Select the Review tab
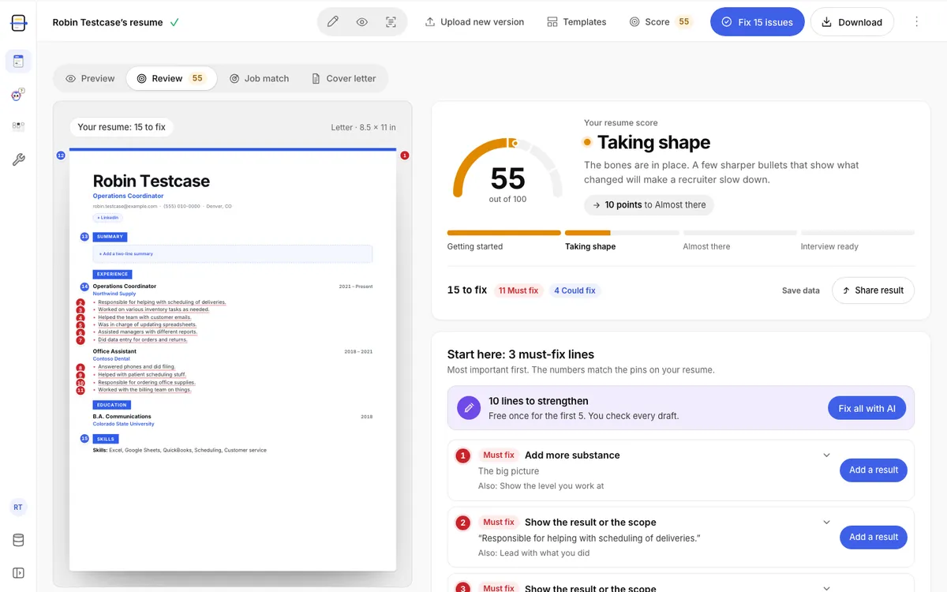This screenshot has height=592, width=947. (x=171, y=78)
